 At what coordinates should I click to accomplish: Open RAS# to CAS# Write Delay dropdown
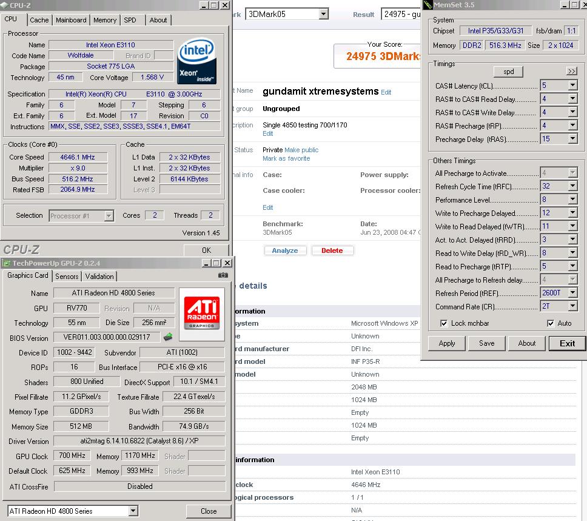pos(573,112)
